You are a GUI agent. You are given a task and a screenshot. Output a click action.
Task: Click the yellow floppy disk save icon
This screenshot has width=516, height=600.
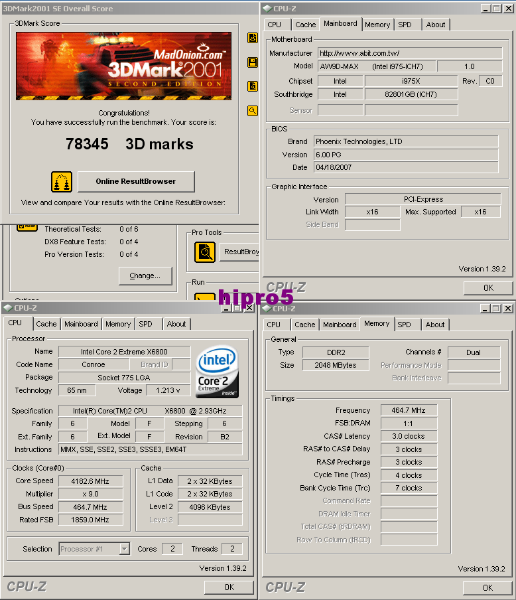tap(253, 62)
